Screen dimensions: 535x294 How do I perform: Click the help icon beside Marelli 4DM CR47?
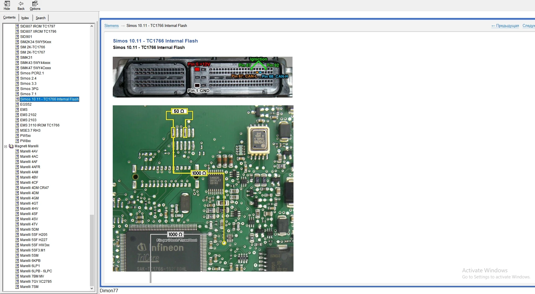[x=17, y=188]
